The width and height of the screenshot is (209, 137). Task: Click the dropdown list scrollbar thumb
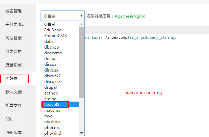(82, 62)
